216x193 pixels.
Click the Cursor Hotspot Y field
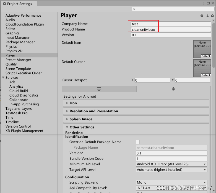[192, 80]
